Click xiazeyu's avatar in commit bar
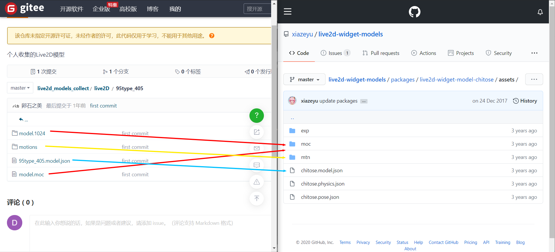 pos(292,101)
